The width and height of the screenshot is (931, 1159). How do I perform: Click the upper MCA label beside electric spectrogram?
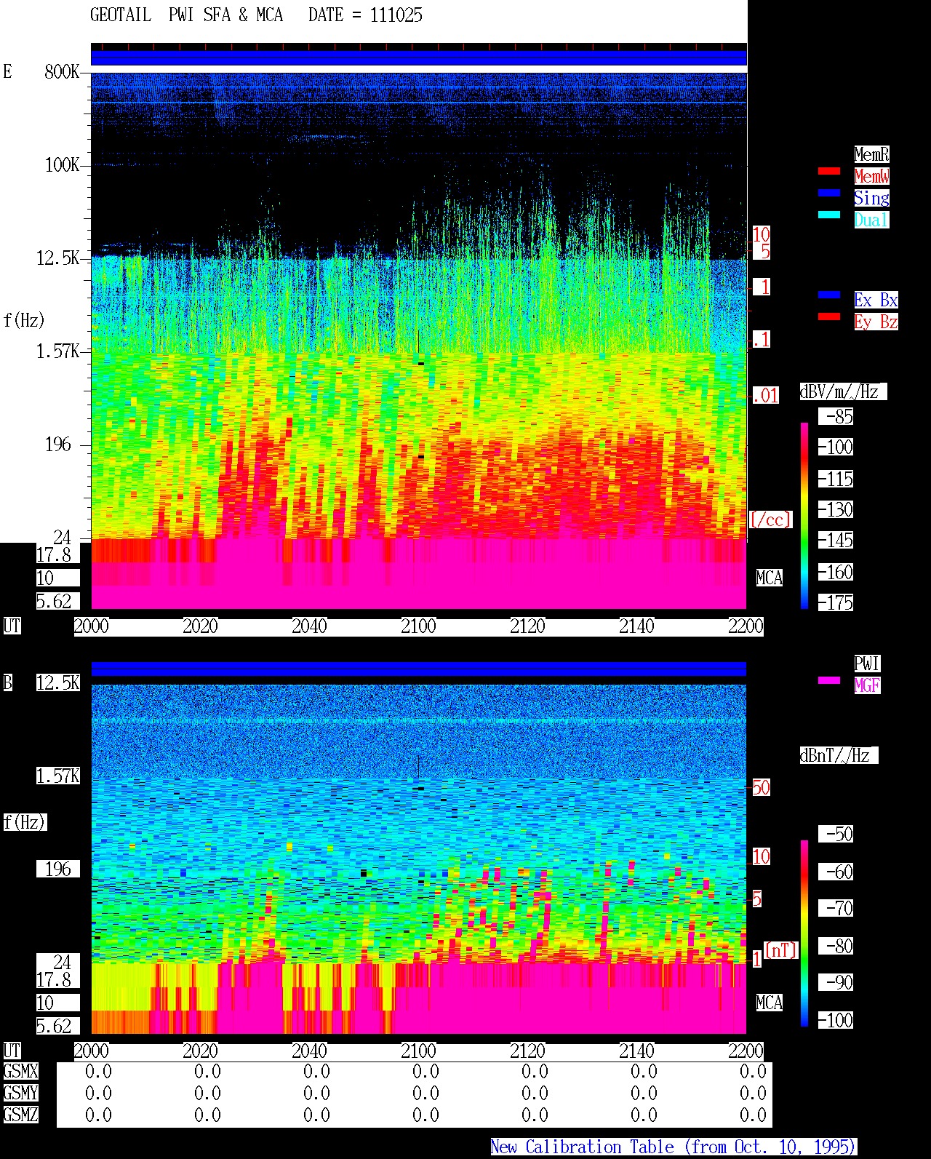[770, 578]
